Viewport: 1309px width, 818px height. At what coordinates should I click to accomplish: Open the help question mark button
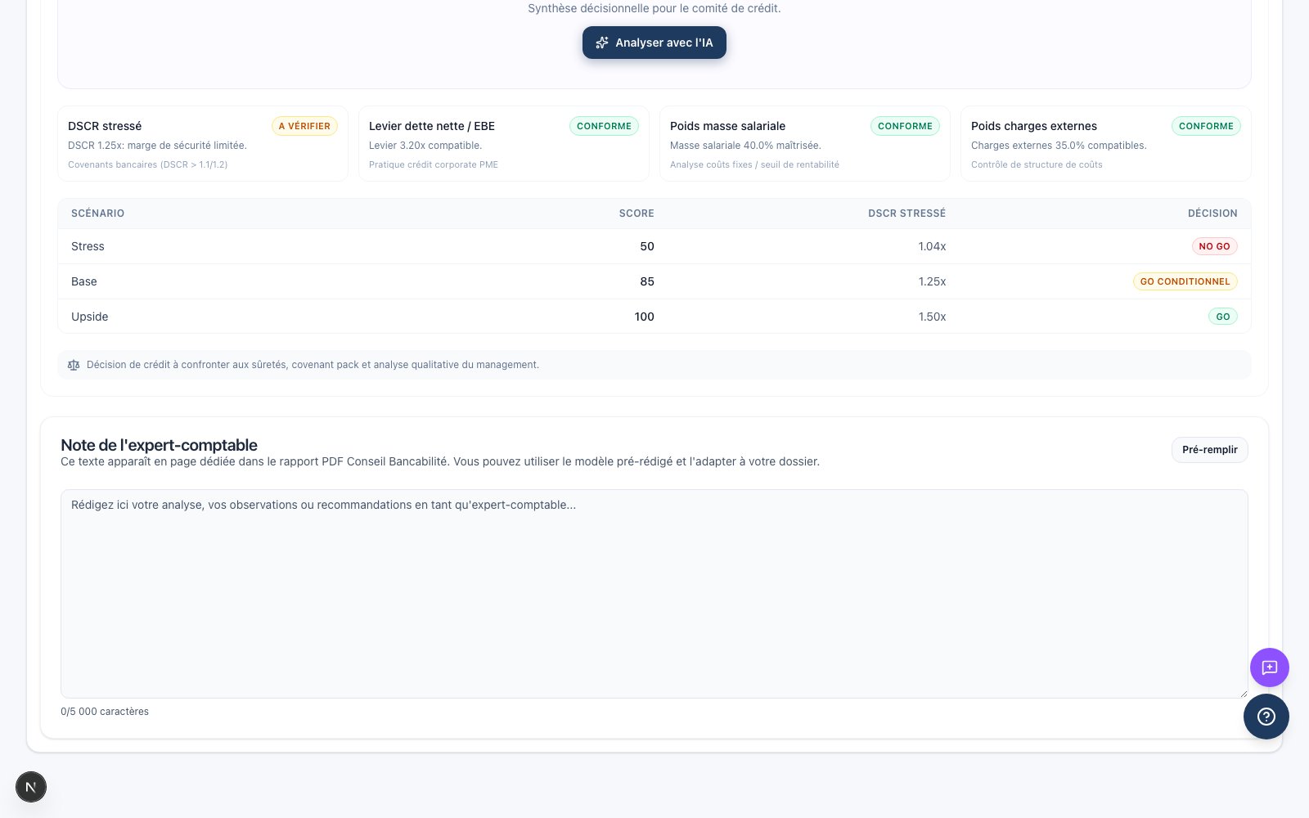click(1266, 717)
